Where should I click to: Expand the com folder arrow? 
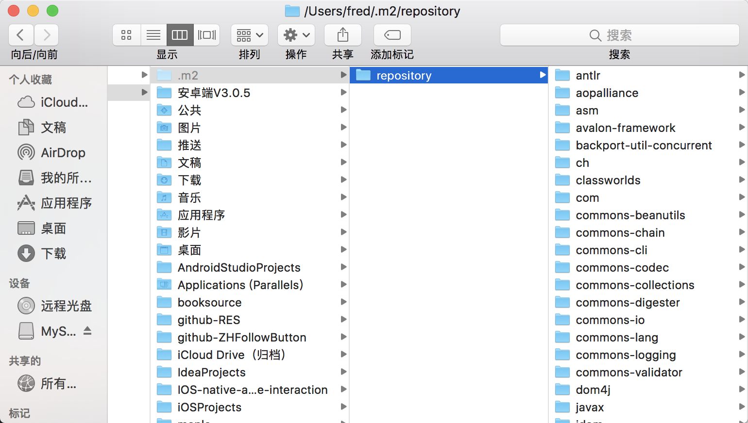click(x=742, y=197)
